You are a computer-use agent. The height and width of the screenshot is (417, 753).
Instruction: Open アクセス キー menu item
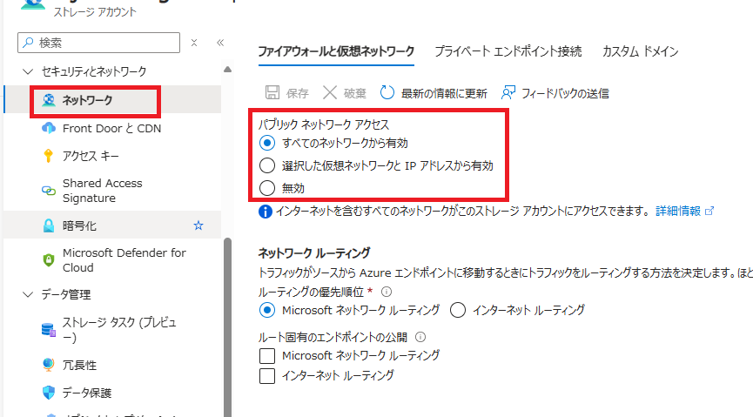point(113,156)
